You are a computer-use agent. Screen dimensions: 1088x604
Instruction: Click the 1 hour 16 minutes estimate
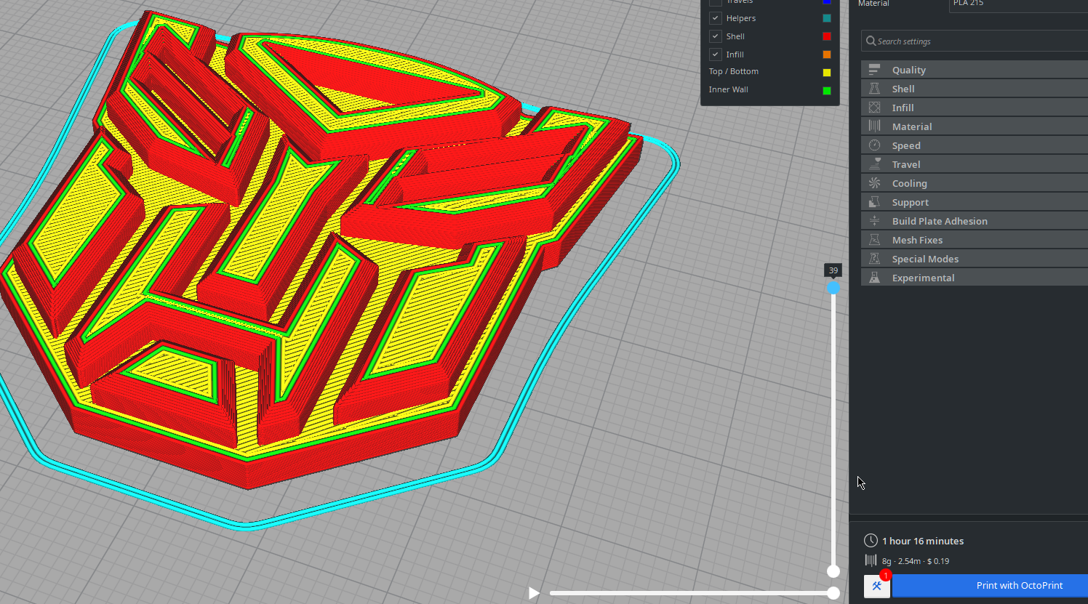click(923, 541)
